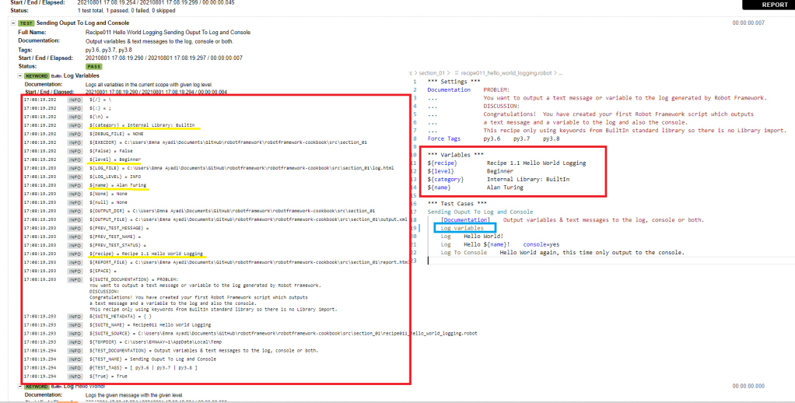The height and width of the screenshot is (403, 795).
Task: Click the ${level} variable in the editor
Action: coord(440,171)
